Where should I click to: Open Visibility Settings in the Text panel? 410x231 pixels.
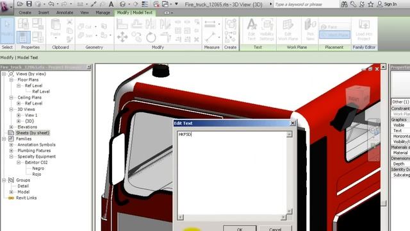pyautogui.click(x=266, y=30)
